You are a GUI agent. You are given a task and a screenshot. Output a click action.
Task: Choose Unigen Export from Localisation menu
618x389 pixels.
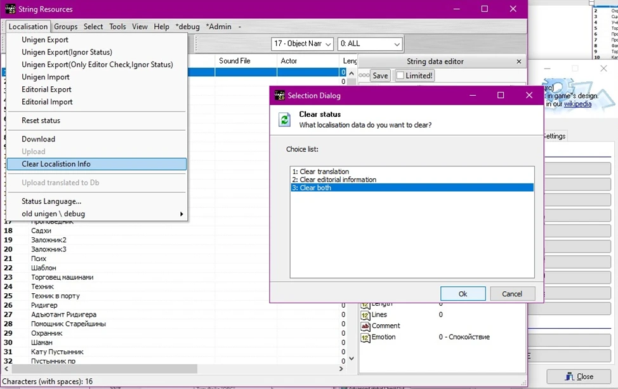(x=45, y=40)
